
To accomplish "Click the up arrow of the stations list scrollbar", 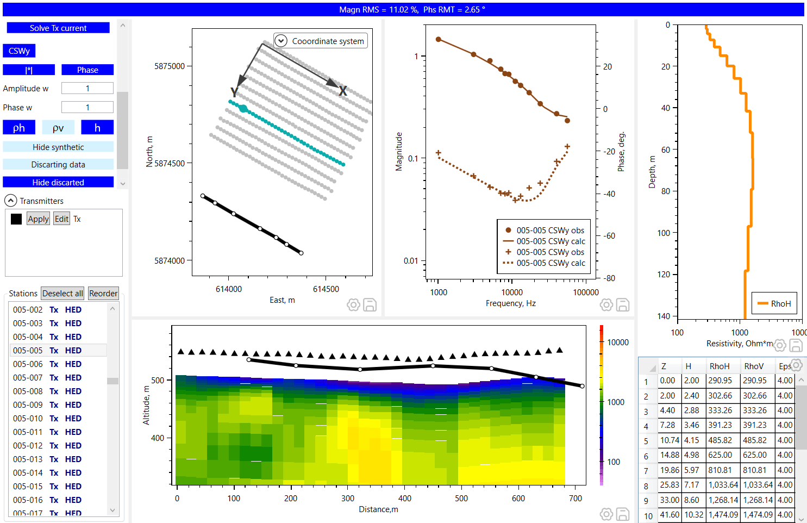I will tap(112, 308).
